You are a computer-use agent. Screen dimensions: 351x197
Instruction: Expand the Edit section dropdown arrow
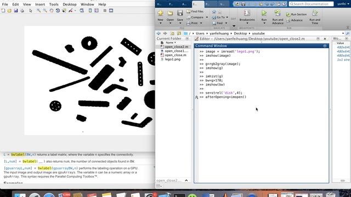pyautogui.click(x=234, y=26)
